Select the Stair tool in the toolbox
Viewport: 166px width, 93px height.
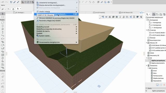click(3, 42)
